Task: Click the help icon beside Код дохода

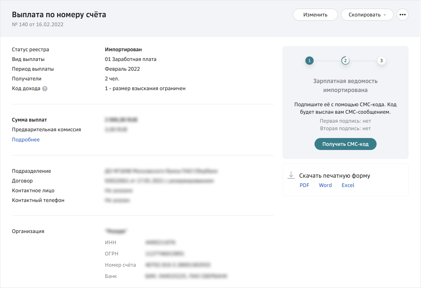Action: click(x=45, y=89)
